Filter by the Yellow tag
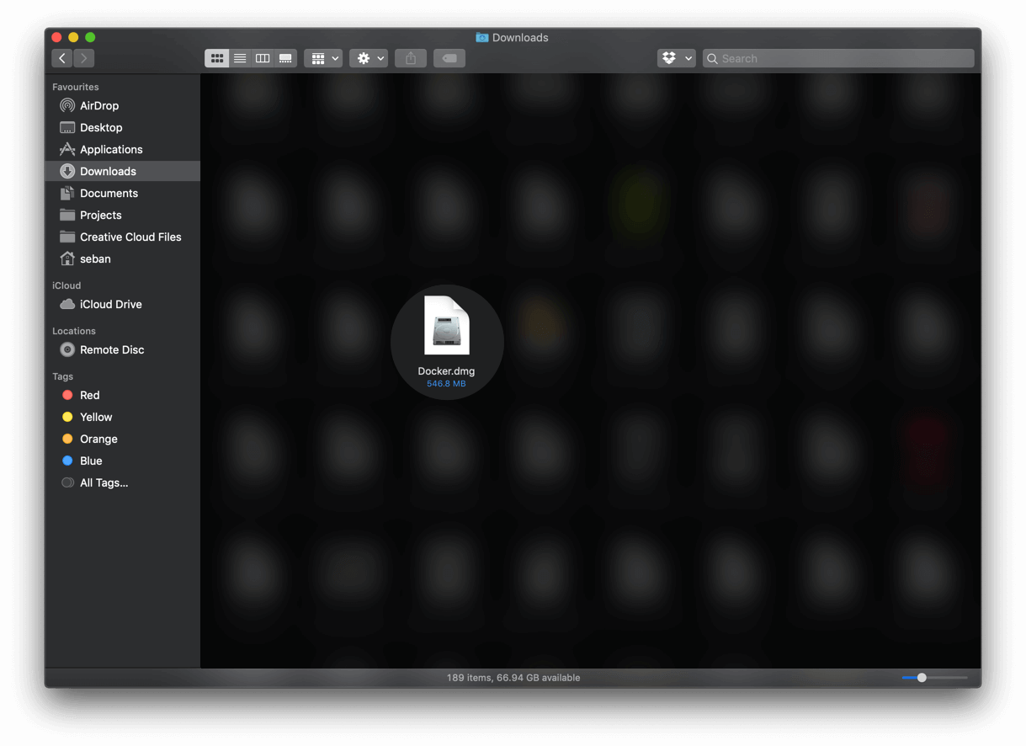 pyautogui.click(x=122, y=417)
